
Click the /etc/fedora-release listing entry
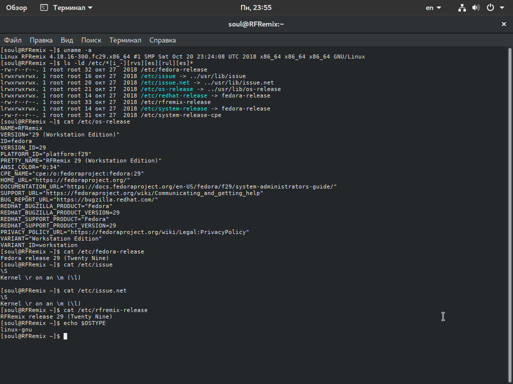(174, 69)
